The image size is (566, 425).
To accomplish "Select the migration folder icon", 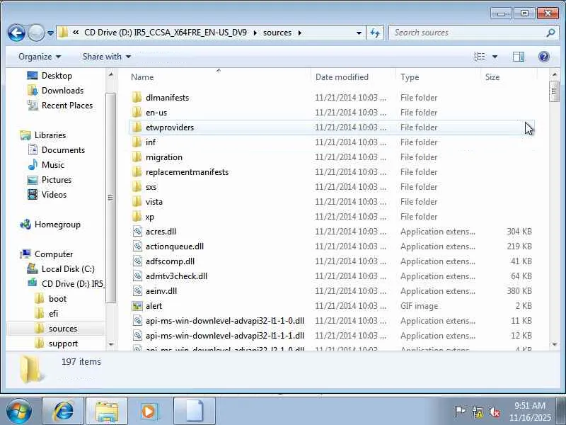I will coord(137,157).
